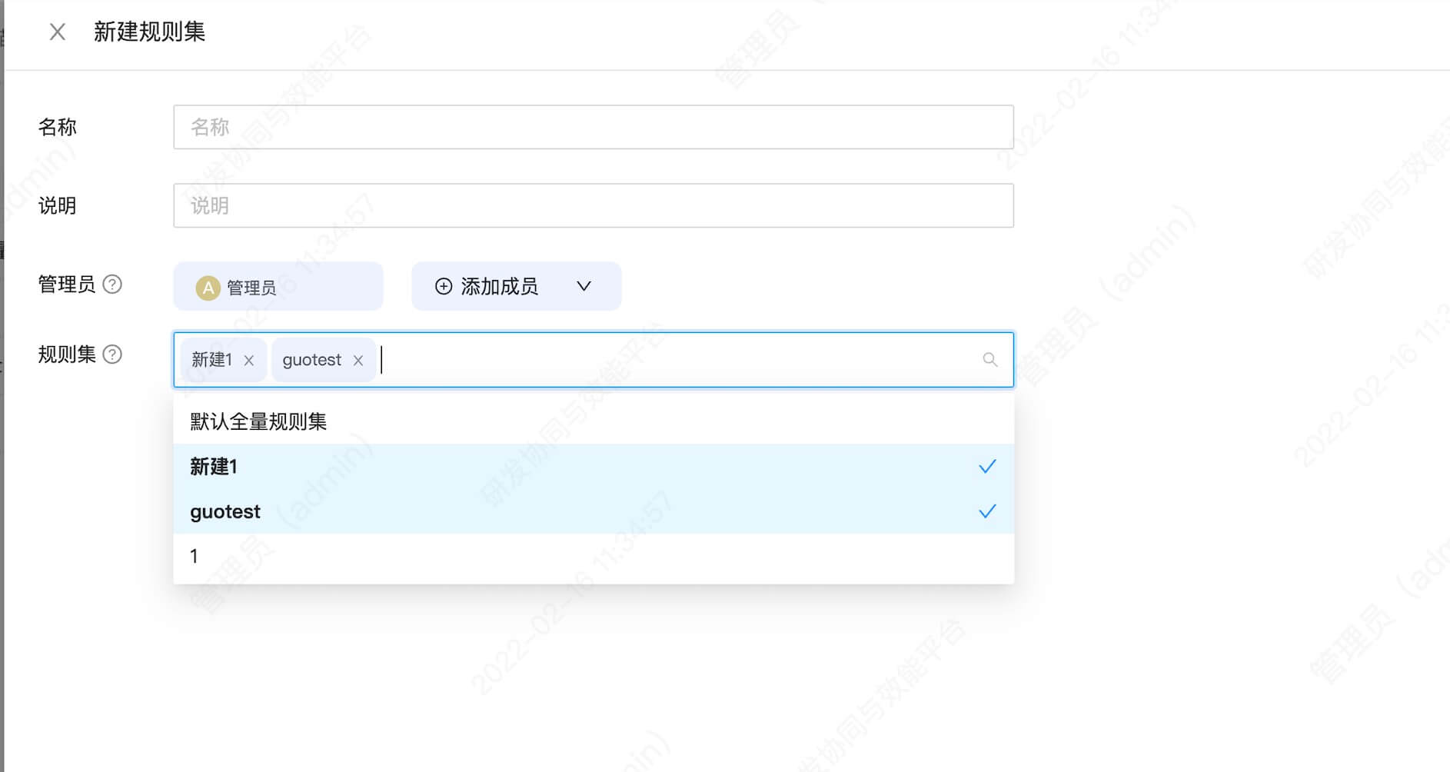Deselect the guotest option row
Image resolution: width=1450 pixels, height=772 pixels.
coord(538,511)
